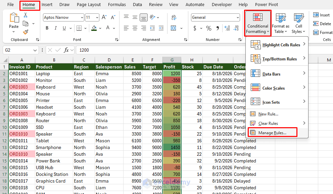Apply Comma Style icon
This screenshot has height=194, width=333.
[x=218, y=28]
